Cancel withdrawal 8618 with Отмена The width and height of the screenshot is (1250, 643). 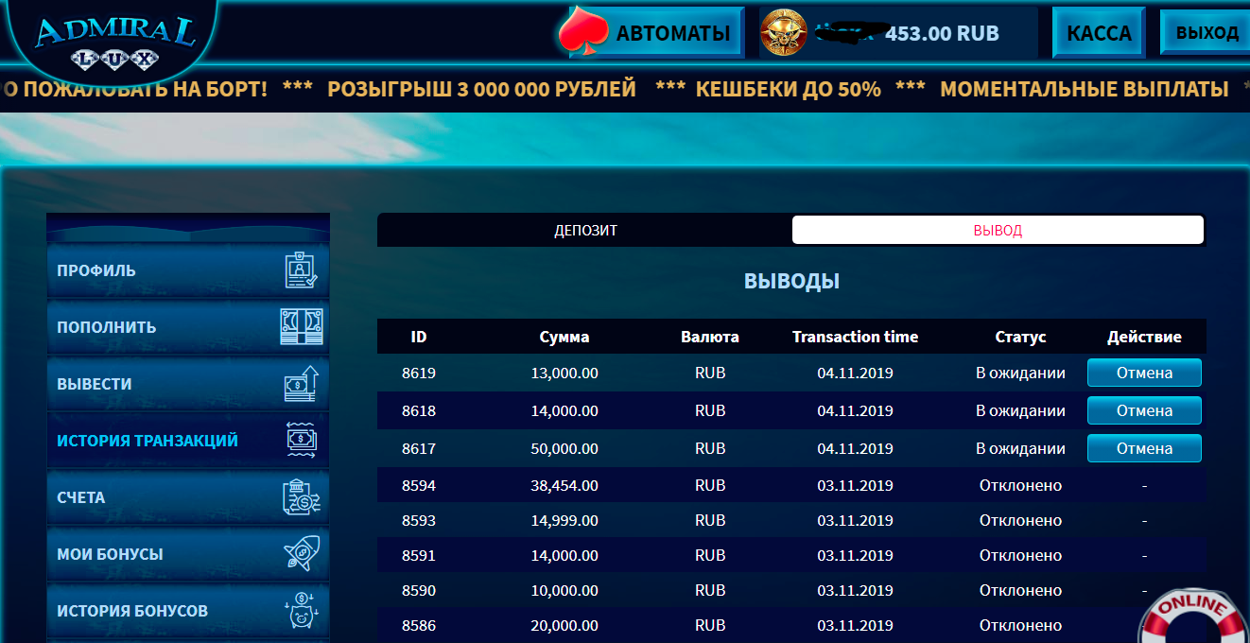1144,410
